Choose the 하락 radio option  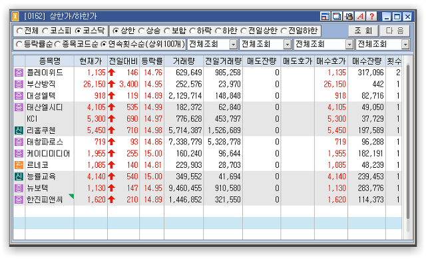[x=192, y=31]
